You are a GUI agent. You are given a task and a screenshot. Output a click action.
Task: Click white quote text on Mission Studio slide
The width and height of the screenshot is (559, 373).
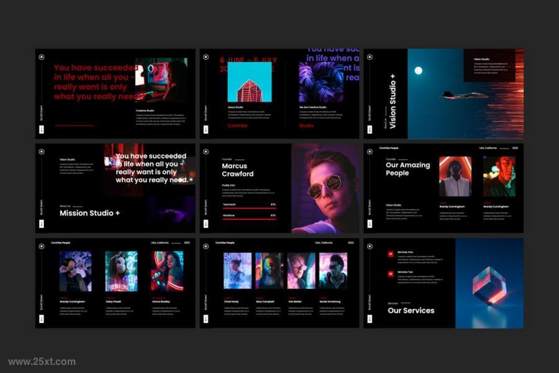point(152,168)
